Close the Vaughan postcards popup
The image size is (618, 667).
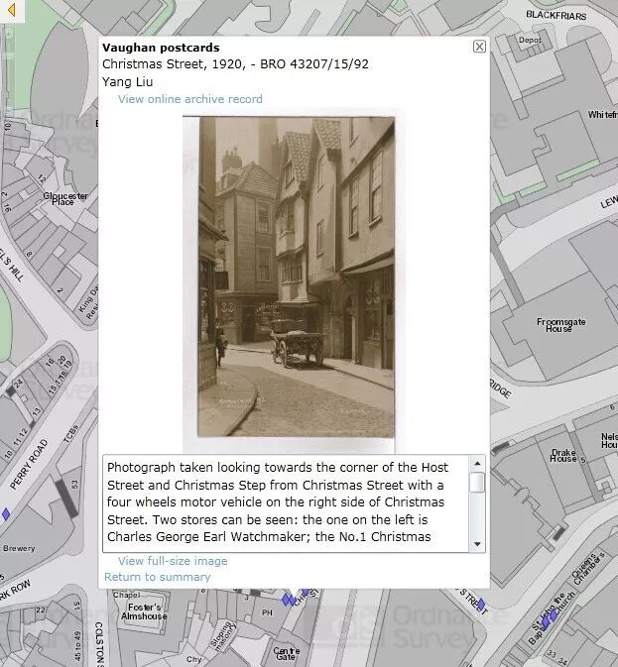pos(479,47)
